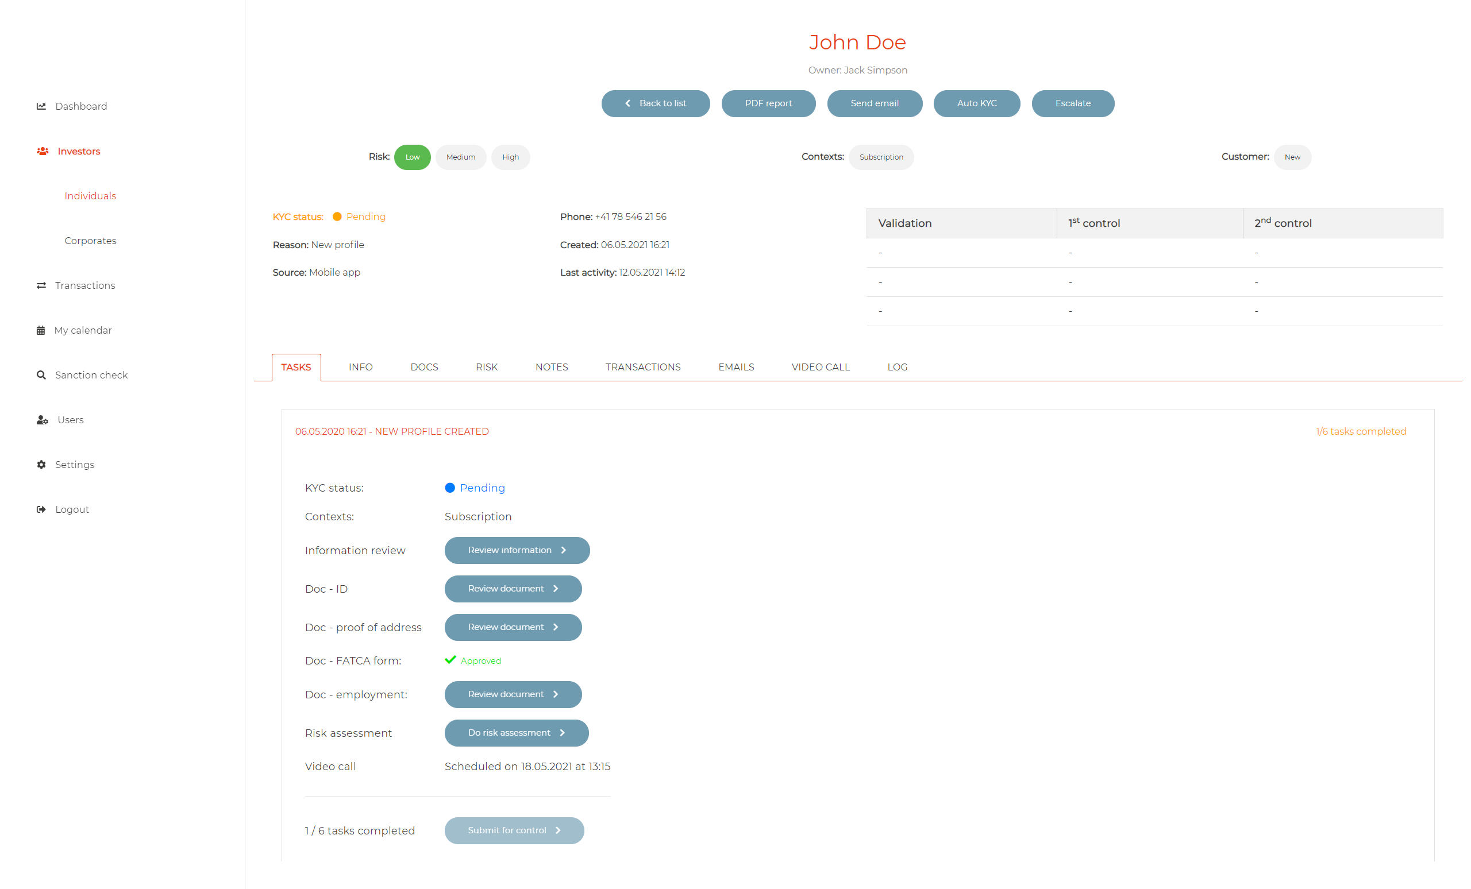Escalate this investor profile
The height and width of the screenshot is (889, 1471).
click(x=1073, y=103)
